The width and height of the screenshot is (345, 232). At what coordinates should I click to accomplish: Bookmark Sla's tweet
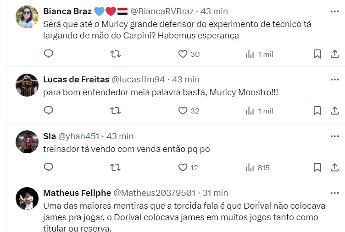click(x=317, y=167)
